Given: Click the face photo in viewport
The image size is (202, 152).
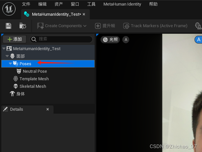Looking at the screenshot, I should click(182, 93).
